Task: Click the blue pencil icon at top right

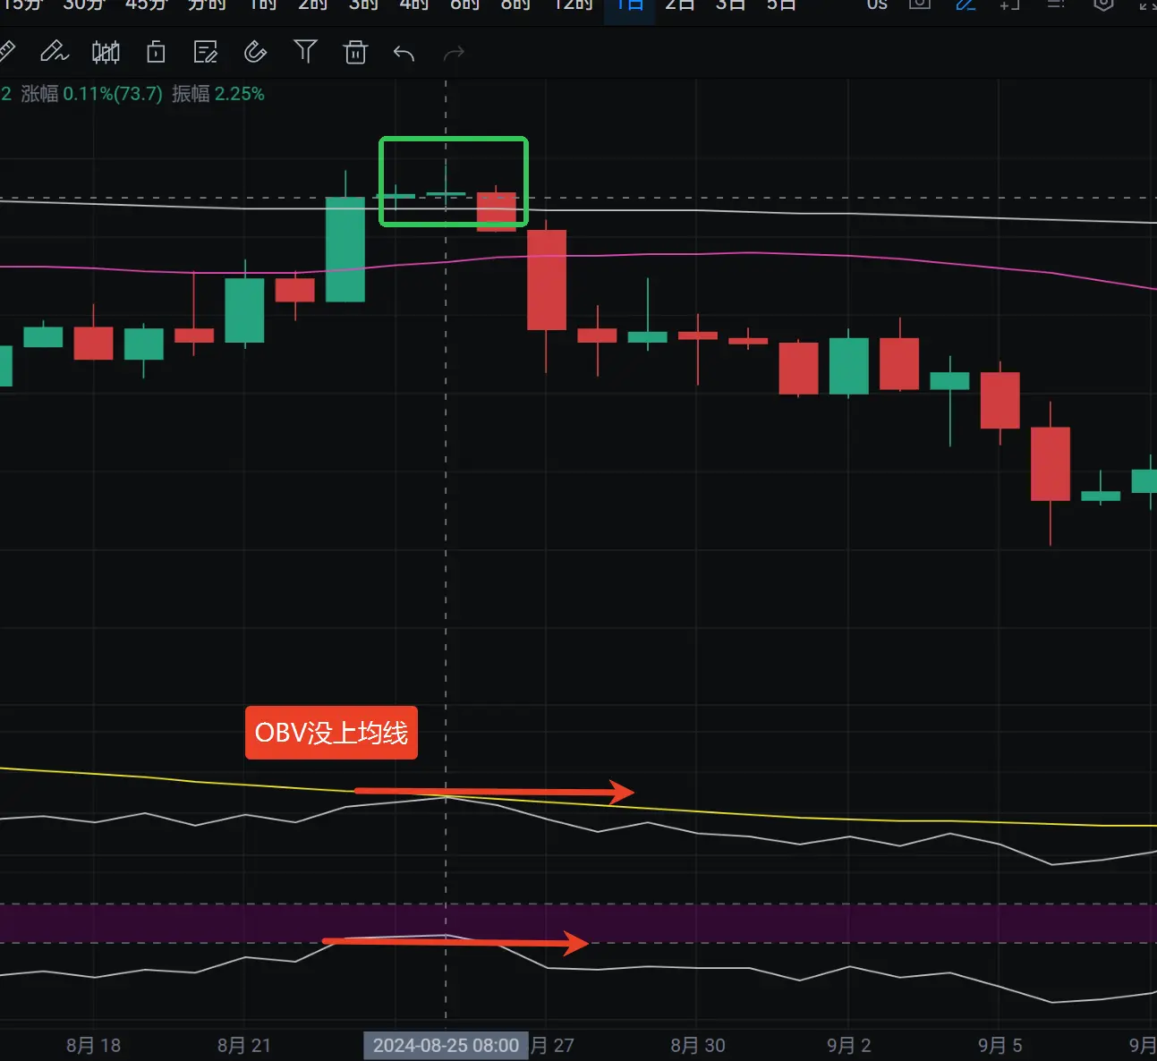Action: 966,4
